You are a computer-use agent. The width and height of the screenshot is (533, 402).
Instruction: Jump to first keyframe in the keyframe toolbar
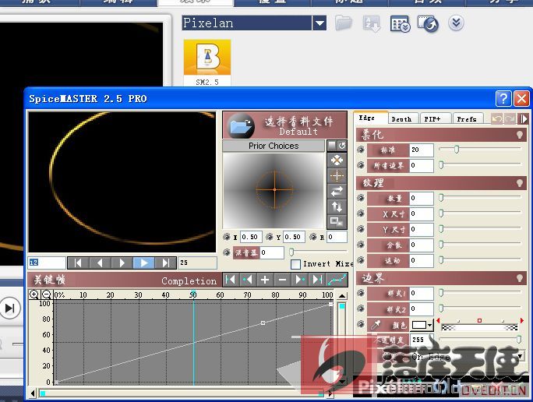231,280
